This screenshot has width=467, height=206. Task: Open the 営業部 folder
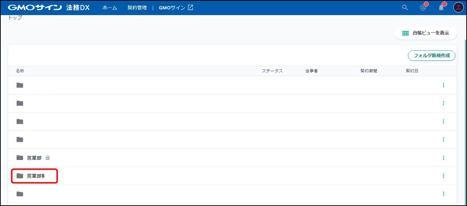pos(34,157)
